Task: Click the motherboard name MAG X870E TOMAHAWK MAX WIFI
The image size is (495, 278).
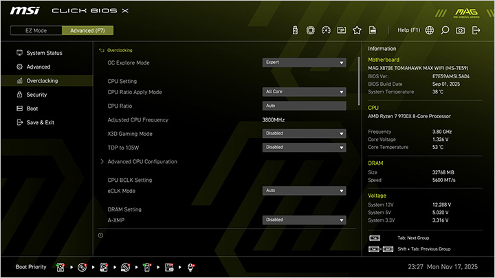Action: 418,68
